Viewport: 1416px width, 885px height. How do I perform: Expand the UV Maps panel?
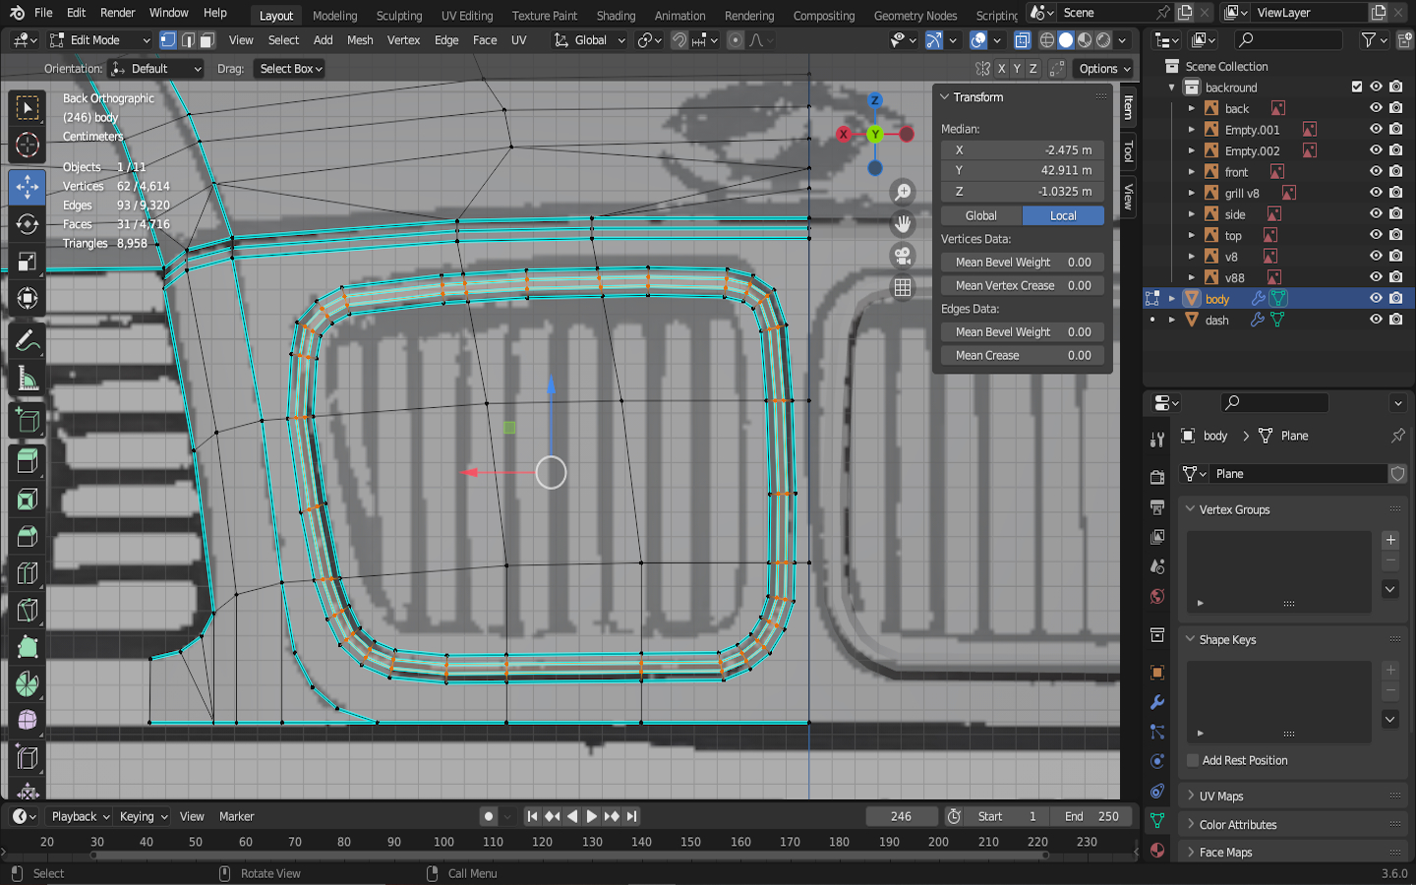[1221, 796]
